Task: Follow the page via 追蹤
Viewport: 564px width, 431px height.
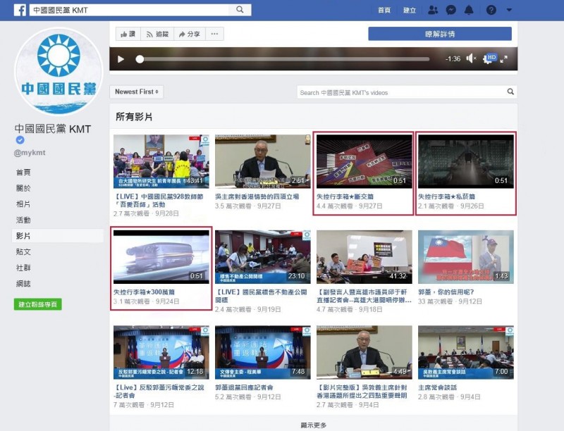Action: [x=157, y=32]
